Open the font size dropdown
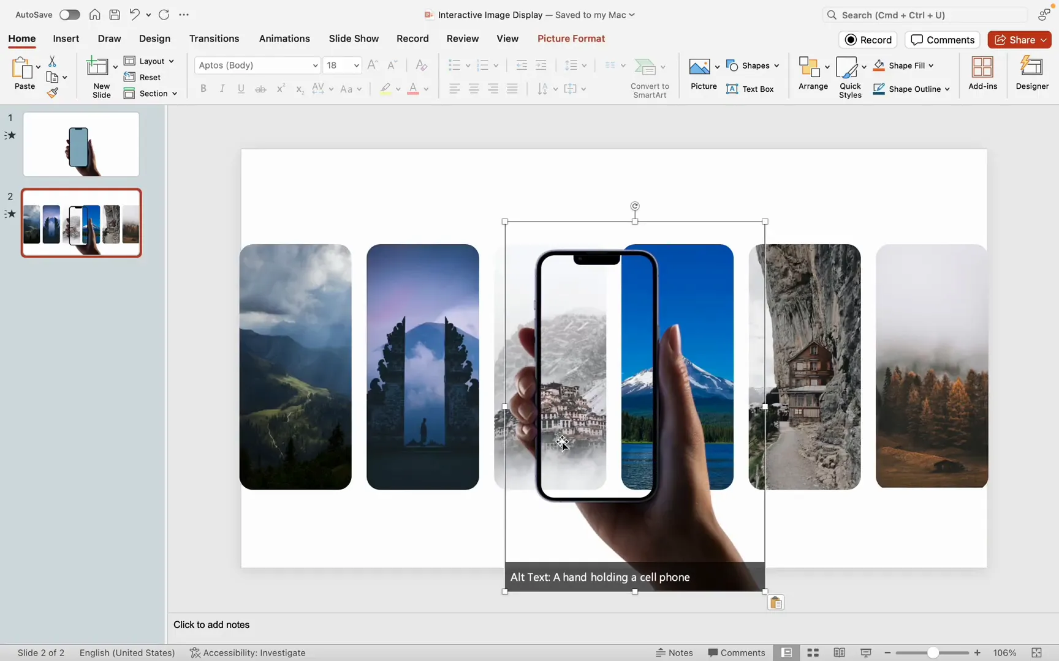 coord(356,65)
